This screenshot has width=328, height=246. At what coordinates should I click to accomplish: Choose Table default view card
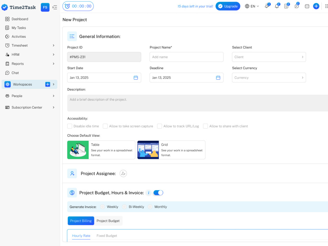coord(101,150)
